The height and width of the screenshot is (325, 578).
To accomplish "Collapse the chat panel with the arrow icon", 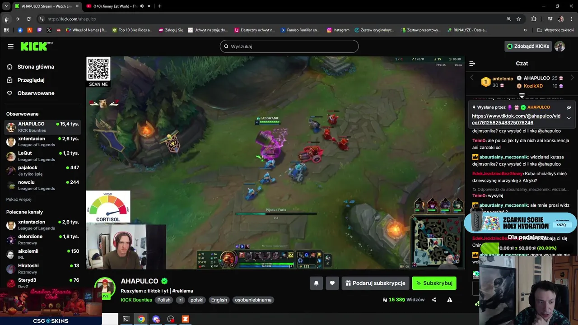I will point(472,64).
